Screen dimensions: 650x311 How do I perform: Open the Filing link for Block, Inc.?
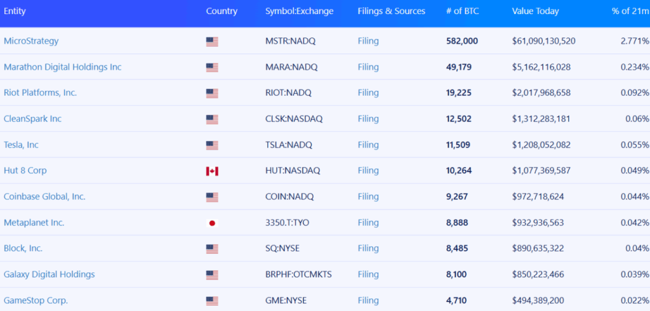coord(368,248)
